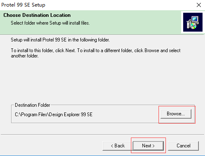Click the Destination Folder group label
Image resolution: width=205 pixels, height=156 pixels.
[33, 105]
